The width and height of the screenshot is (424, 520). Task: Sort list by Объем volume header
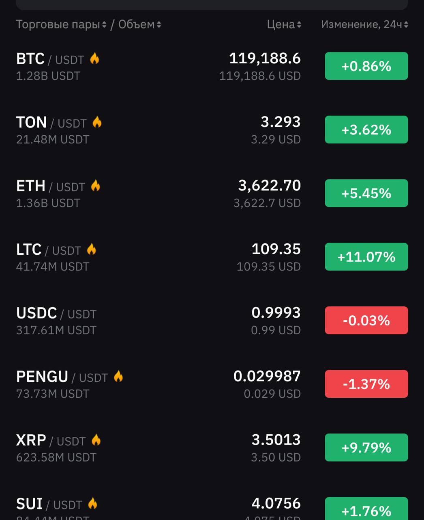coord(139,24)
